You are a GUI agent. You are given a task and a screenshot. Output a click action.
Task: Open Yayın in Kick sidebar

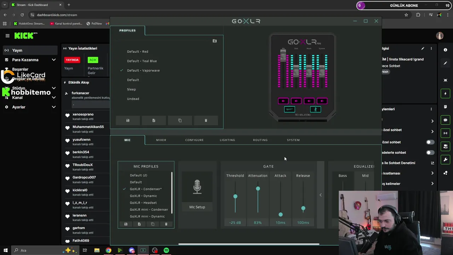click(x=30, y=50)
